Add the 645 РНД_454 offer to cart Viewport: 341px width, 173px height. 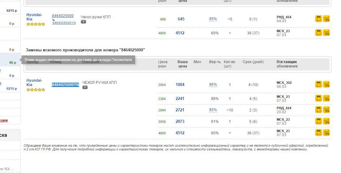pos(326,19)
